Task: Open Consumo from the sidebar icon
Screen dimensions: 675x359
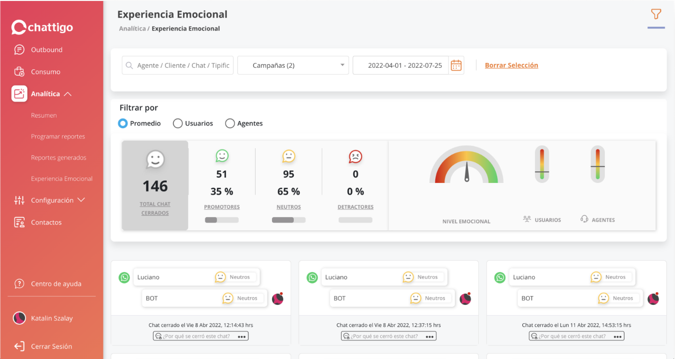Action: [19, 72]
